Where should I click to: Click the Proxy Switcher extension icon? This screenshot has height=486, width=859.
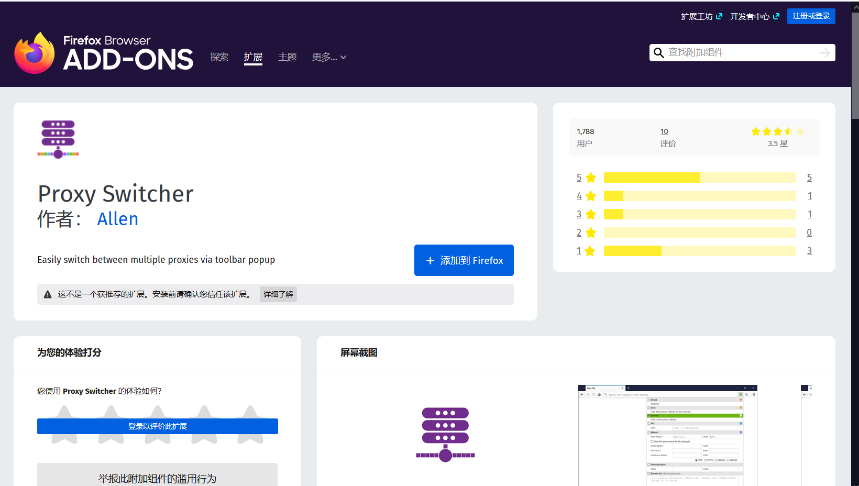[x=58, y=139]
